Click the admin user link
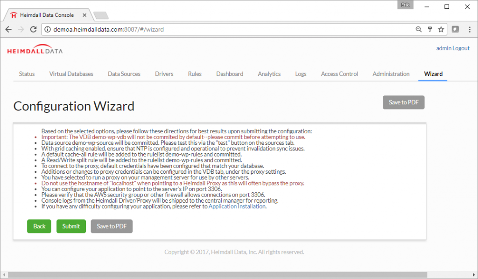Viewport: 478px width, 279px height. coord(443,48)
